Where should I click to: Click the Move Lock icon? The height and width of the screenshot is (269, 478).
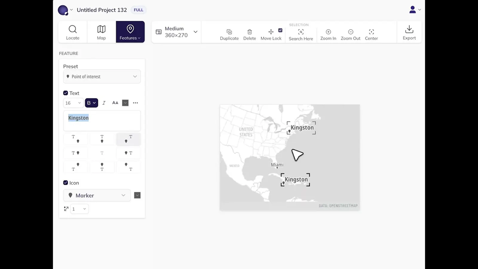pyautogui.click(x=271, y=32)
